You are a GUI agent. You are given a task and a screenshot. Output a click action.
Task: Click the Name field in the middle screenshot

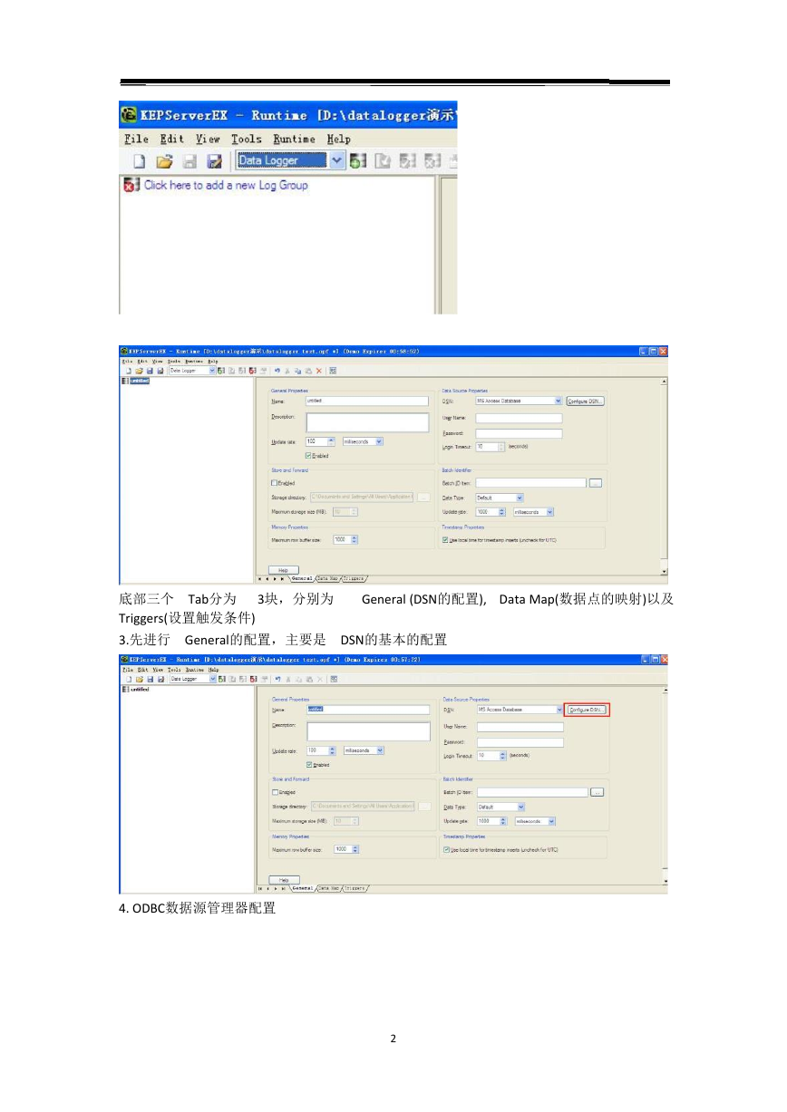click(x=366, y=400)
